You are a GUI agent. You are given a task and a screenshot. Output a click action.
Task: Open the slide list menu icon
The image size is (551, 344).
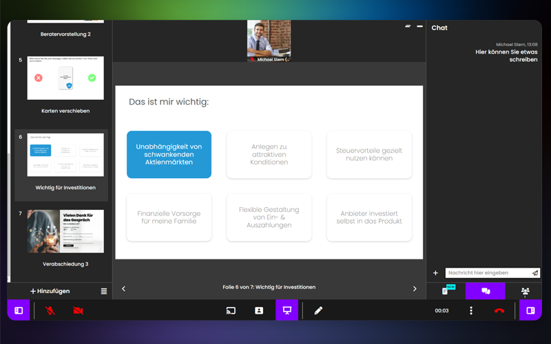(x=104, y=291)
